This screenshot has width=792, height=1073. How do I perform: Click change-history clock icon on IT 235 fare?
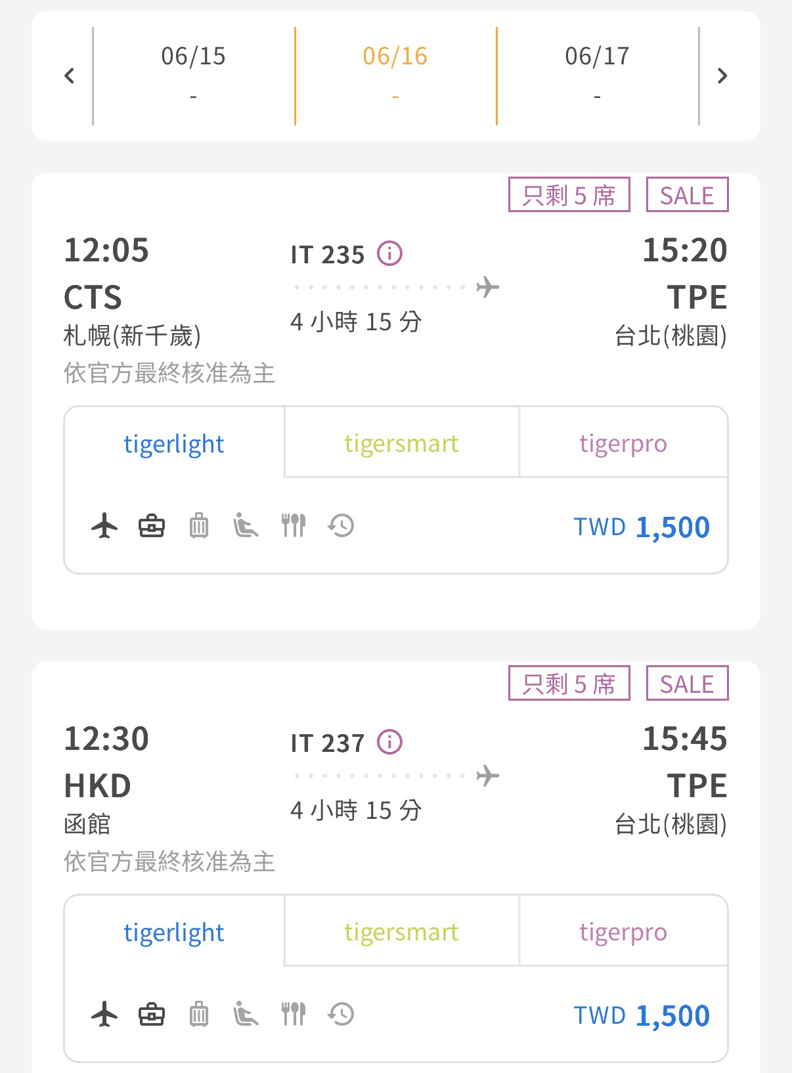click(341, 526)
